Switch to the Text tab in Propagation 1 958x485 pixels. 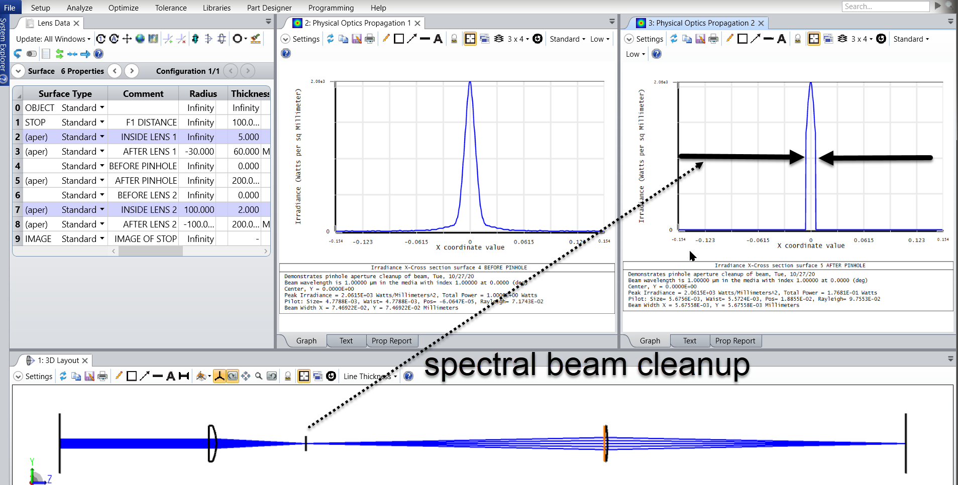(346, 340)
